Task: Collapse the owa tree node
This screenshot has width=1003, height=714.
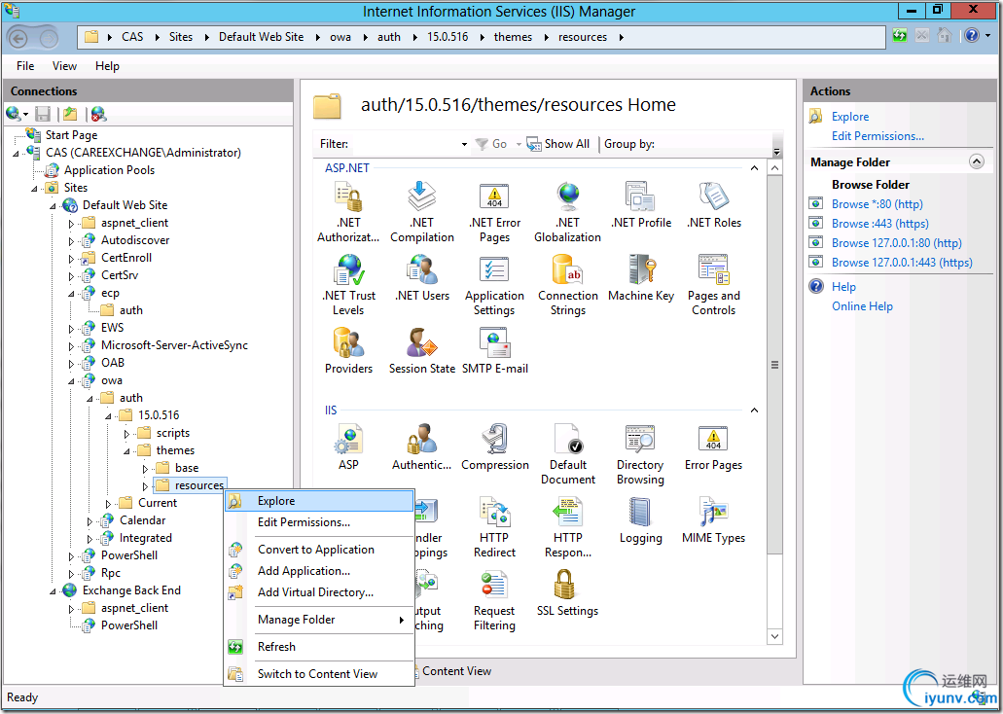Action: pos(72,381)
